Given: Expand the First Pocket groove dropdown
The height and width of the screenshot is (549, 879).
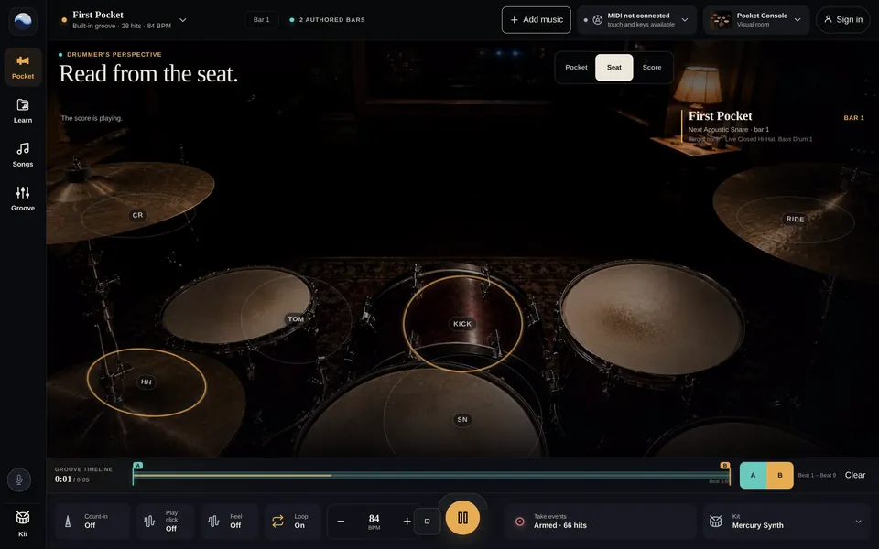Looking at the screenshot, I should pos(183,20).
